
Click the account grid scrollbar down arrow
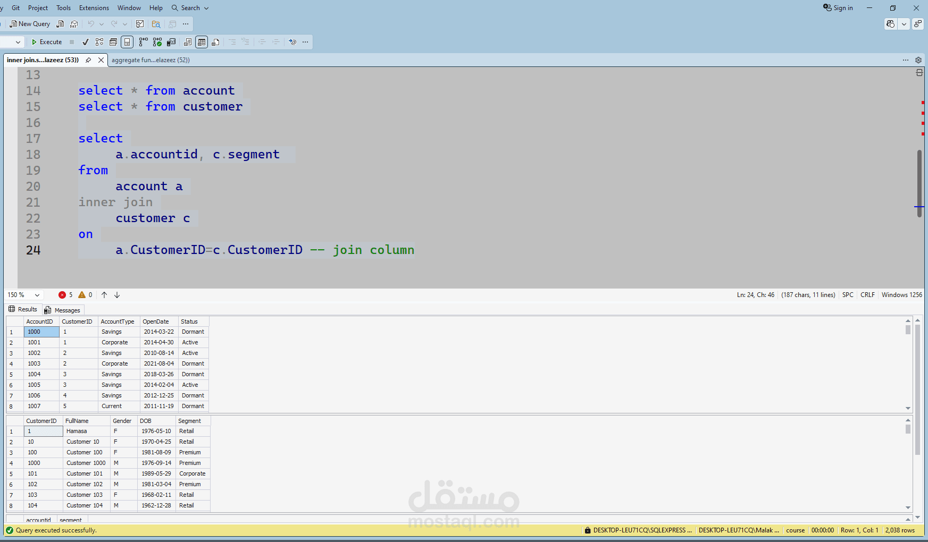tap(908, 408)
